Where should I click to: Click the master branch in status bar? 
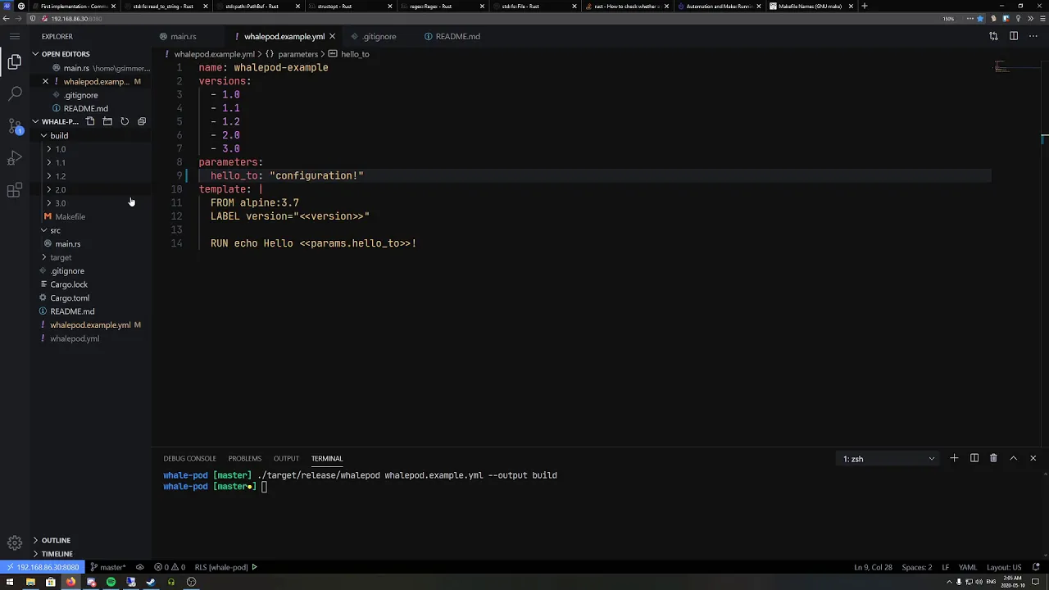point(109,567)
